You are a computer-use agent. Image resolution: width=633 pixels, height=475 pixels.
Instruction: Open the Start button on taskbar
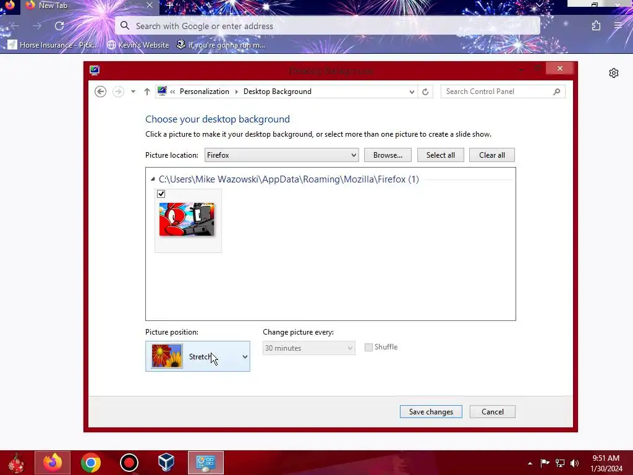(16, 463)
